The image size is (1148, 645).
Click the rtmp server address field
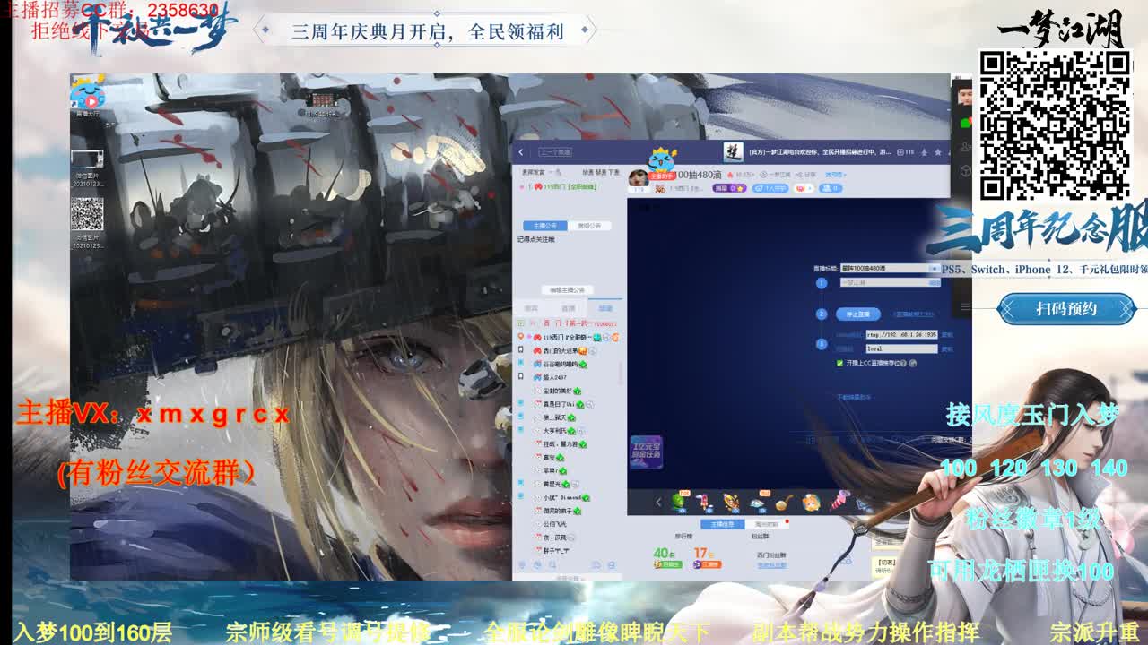pyautogui.click(x=901, y=334)
